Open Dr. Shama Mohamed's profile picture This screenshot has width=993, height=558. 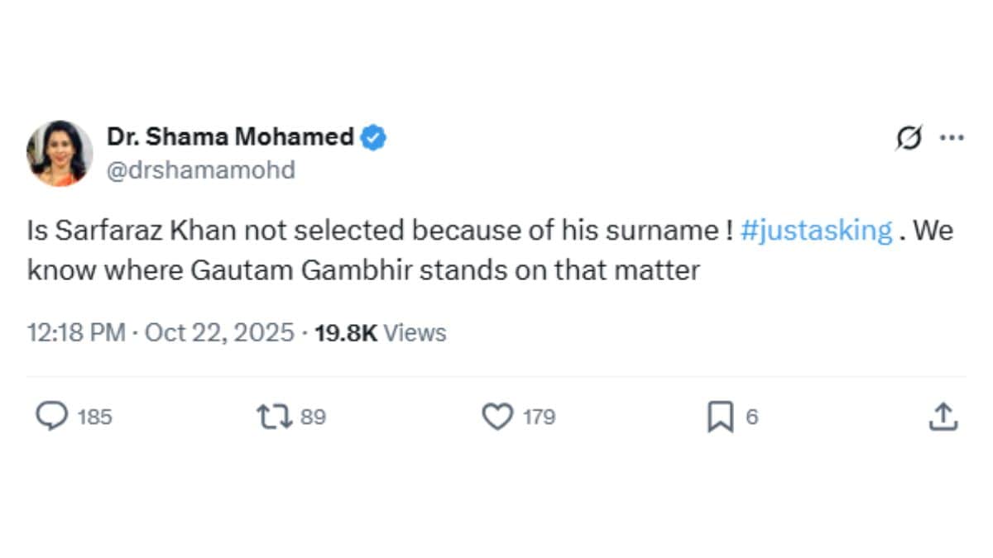tap(60, 153)
